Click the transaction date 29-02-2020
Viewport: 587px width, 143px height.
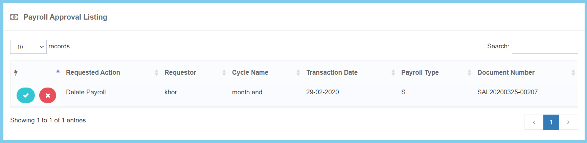(x=322, y=92)
